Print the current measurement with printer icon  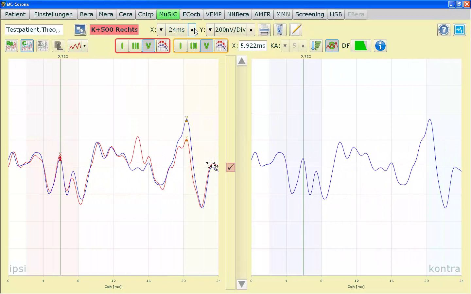coord(264,30)
